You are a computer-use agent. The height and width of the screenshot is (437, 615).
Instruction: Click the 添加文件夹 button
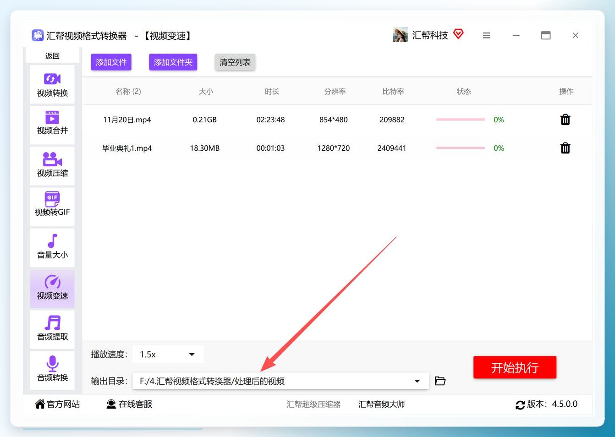(173, 62)
